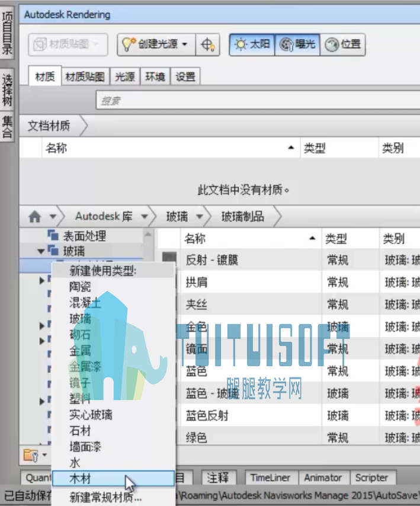Click the light glyph target icon
Viewport: 420px width, 506px height.
coord(208,44)
